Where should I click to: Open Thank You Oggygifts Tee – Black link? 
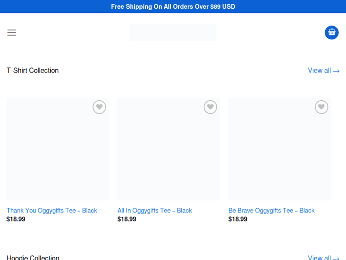[x=52, y=211]
